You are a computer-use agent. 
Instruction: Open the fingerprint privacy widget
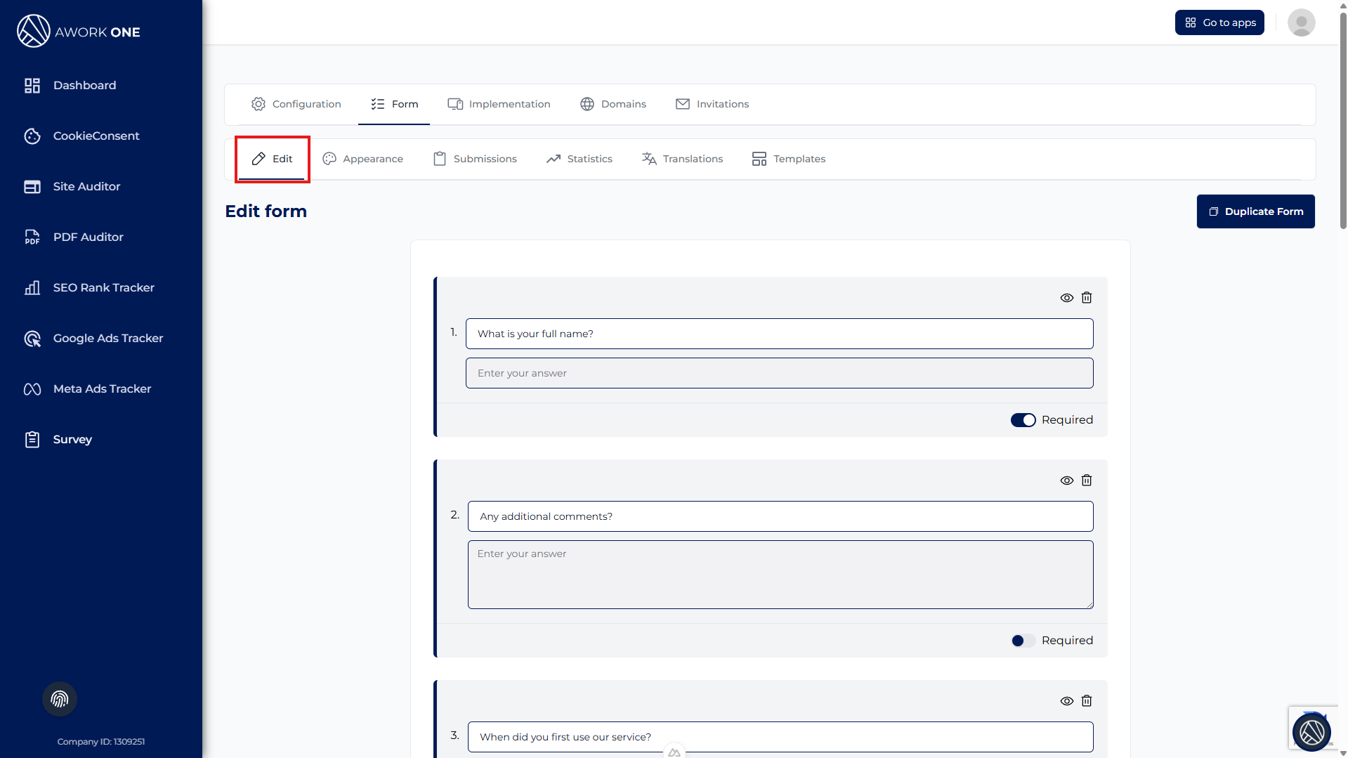pos(60,699)
